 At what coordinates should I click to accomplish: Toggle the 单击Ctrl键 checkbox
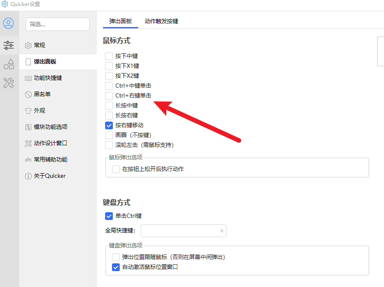109,216
